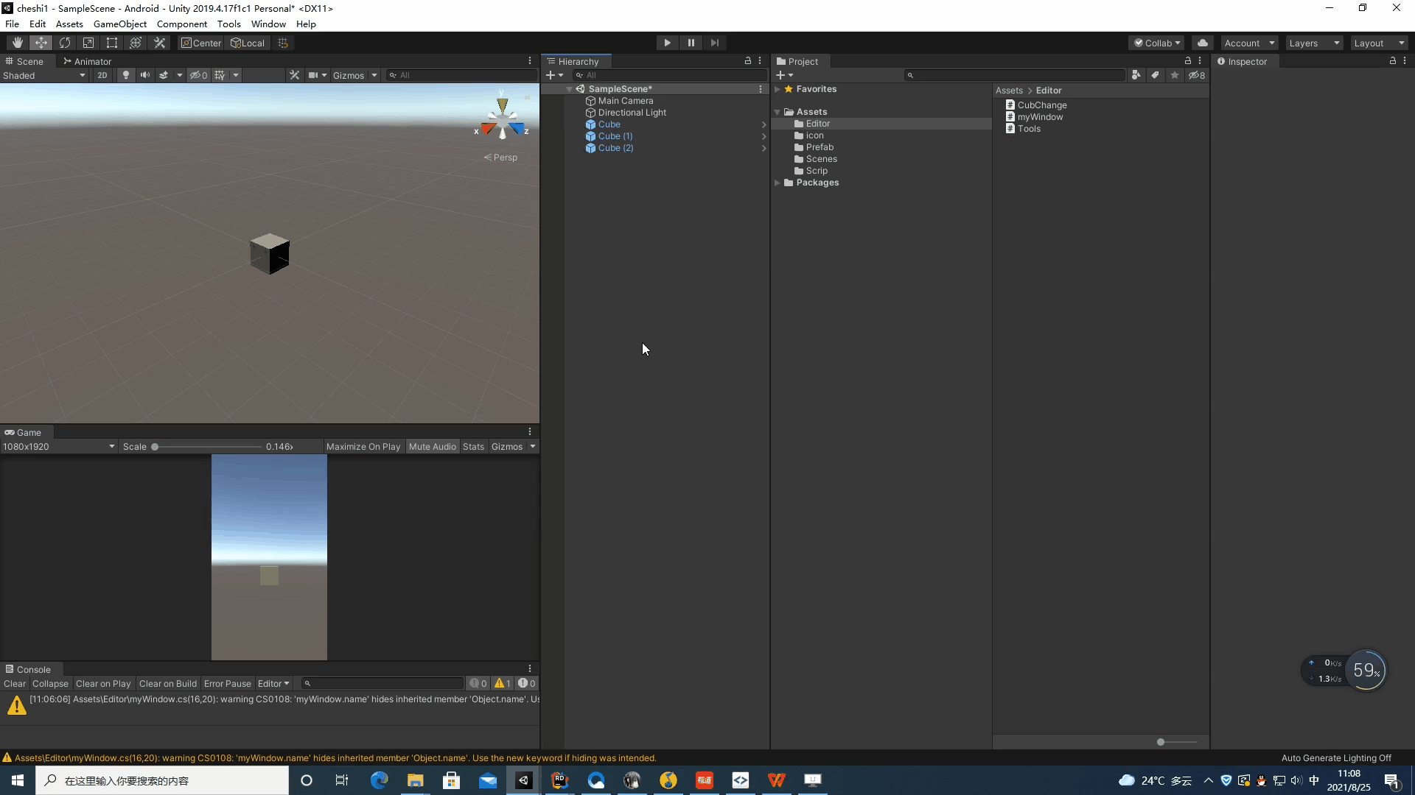Clear the console log
This screenshot has height=795, width=1415.
coord(15,683)
